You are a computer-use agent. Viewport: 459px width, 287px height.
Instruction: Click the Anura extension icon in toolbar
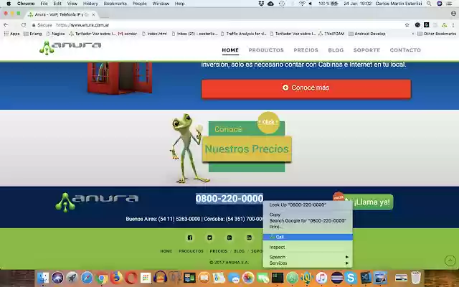pos(445,25)
